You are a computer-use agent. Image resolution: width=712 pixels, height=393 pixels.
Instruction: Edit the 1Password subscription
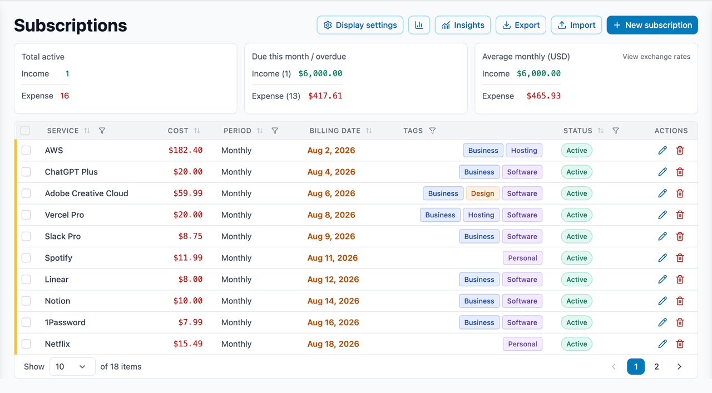662,322
